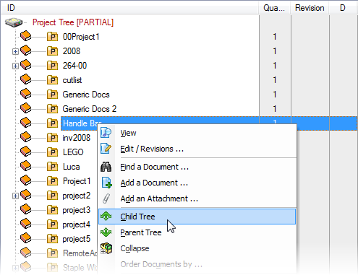Open Edit / Revisions … menu entry
This screenshot has width=358, height=275.
point(197,149)
